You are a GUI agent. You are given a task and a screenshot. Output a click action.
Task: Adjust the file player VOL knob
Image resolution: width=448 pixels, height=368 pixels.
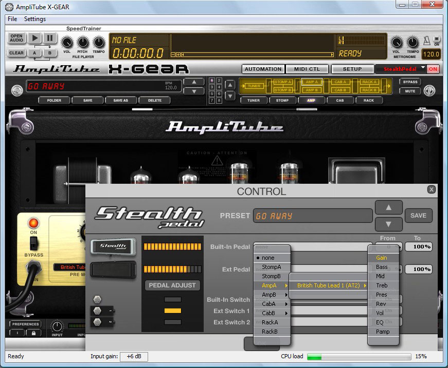(67, 42)
